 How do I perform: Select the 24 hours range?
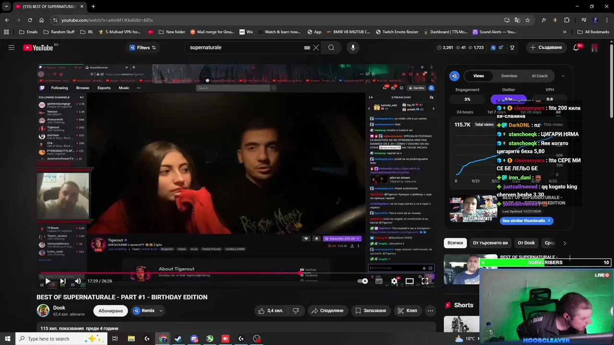point(465,112)
